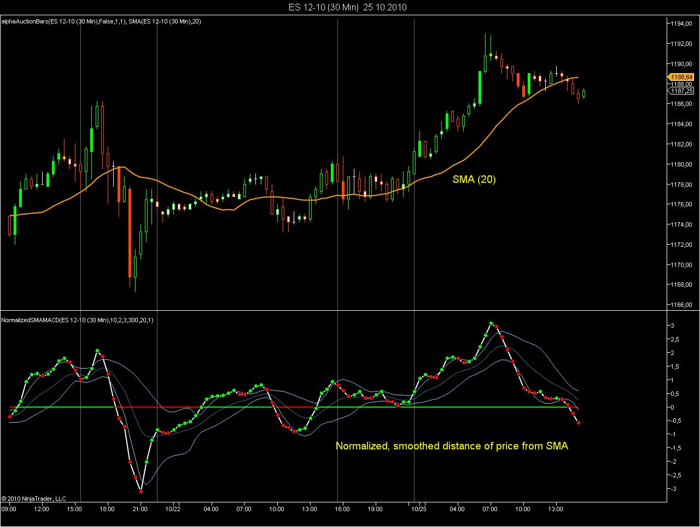Click the 1168,00 price axis label
This screenshot has height=527, width=700.
pyautogui.click(x=682, y=285)
